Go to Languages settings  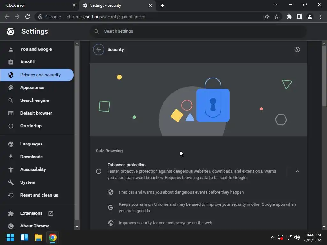[x=37, y=144]
